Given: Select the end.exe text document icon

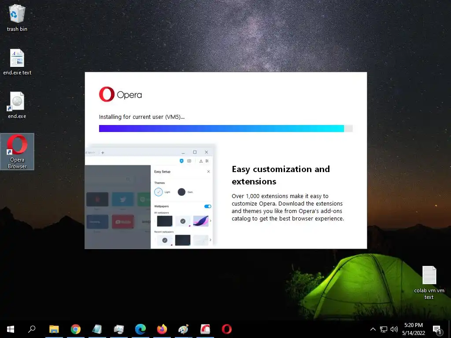Looking at the screenshot, I should coord(17,62).
